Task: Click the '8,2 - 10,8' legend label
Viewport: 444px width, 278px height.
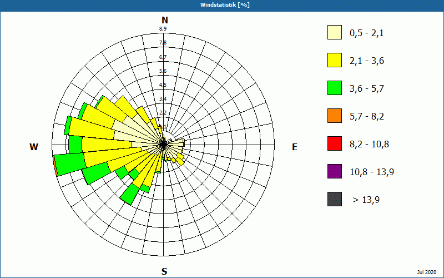Action: pyautogui.click(x=370, y=145)
